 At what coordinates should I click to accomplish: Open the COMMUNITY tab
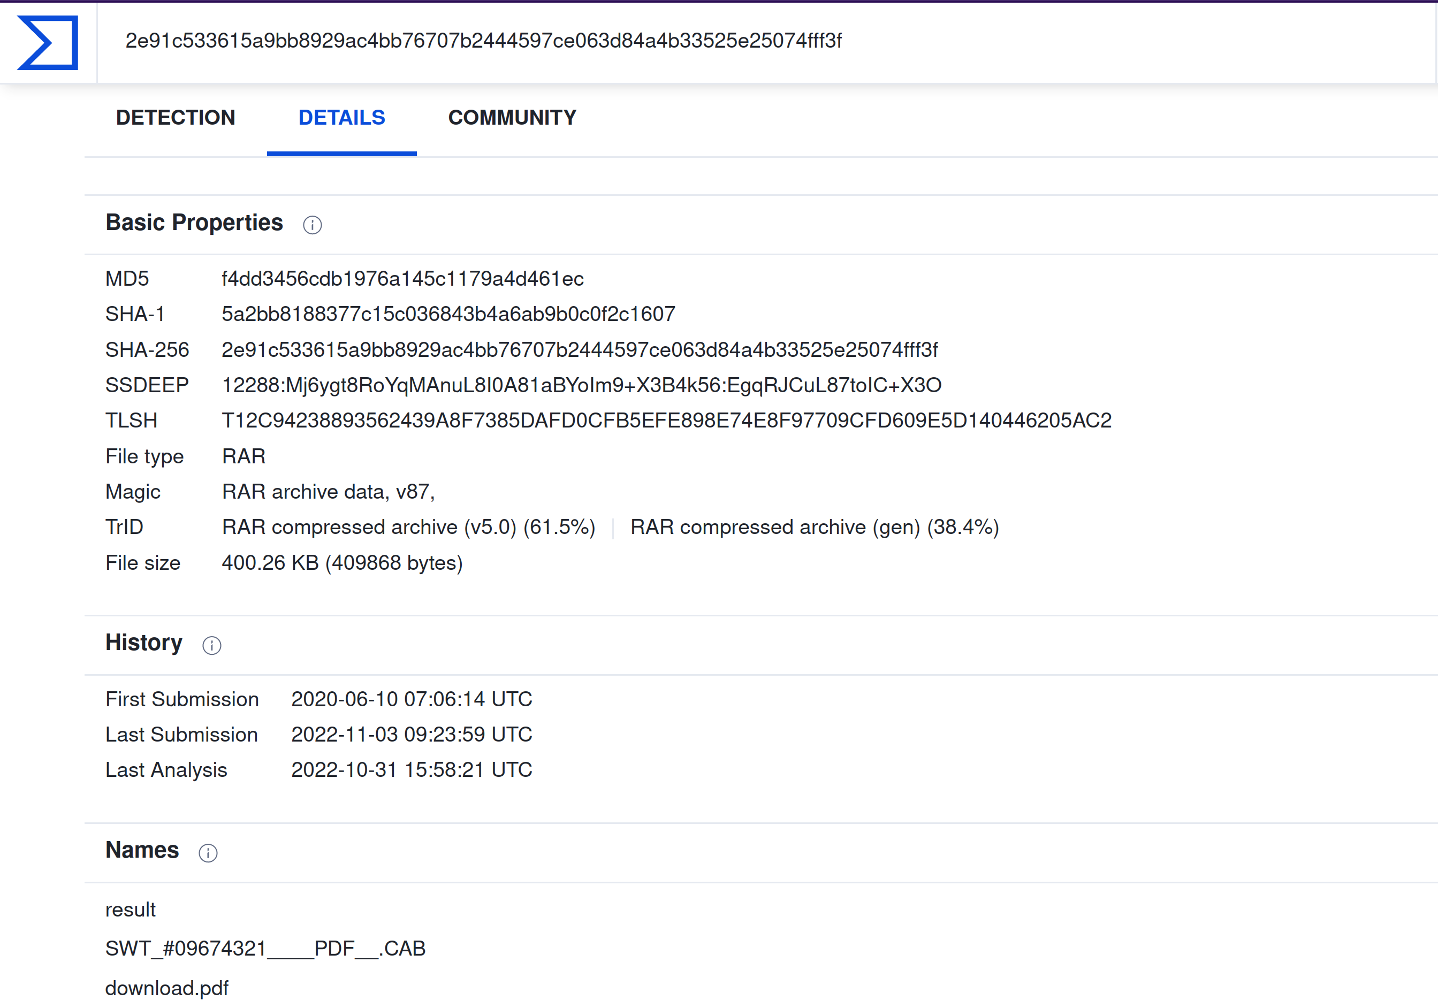pyautogui.click(x=512, y=118)
